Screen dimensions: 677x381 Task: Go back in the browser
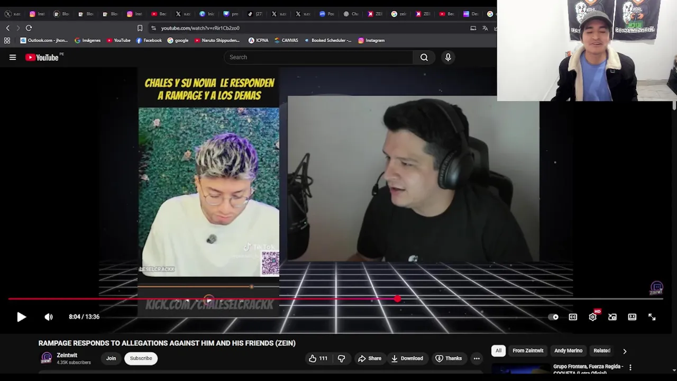pyautogui.click(x=7, y=28)
